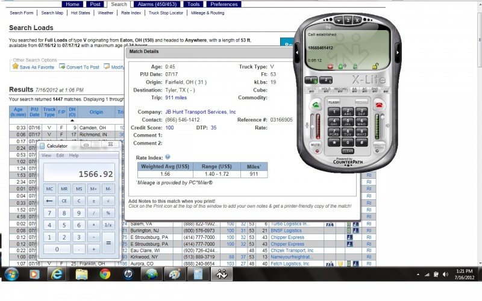
Task: Click the green traffic-light icon in BNSF Logistics row
Action: tap(349, 231)
